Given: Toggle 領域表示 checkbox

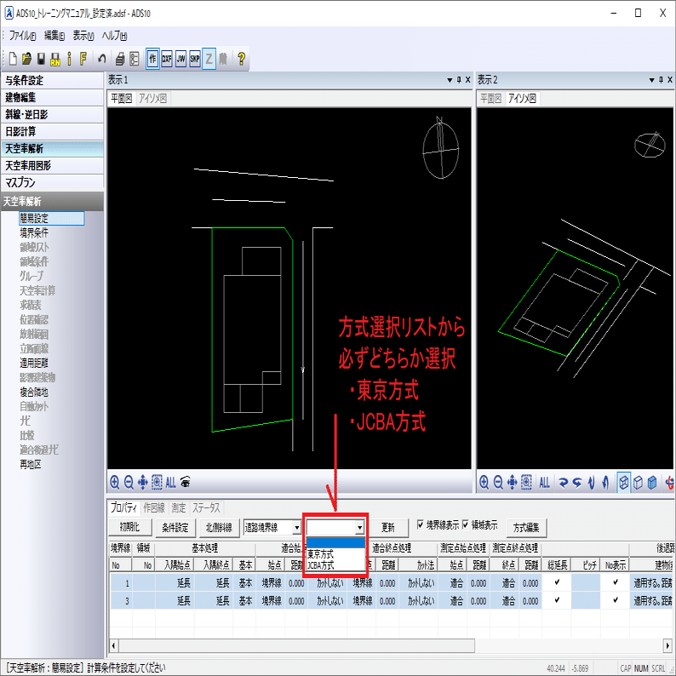Looking at the screenshot, I should click(x=466, y=524).
